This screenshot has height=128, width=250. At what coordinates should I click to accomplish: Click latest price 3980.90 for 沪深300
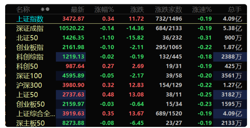click(x=73, y=85)
